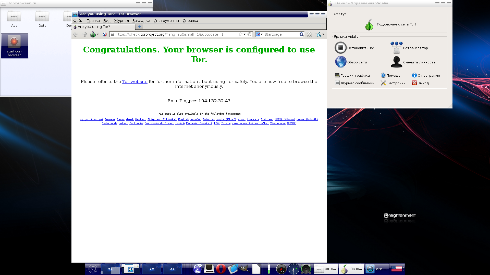Open the Справка menu
The image size is (490, 275).
point(190,21)
